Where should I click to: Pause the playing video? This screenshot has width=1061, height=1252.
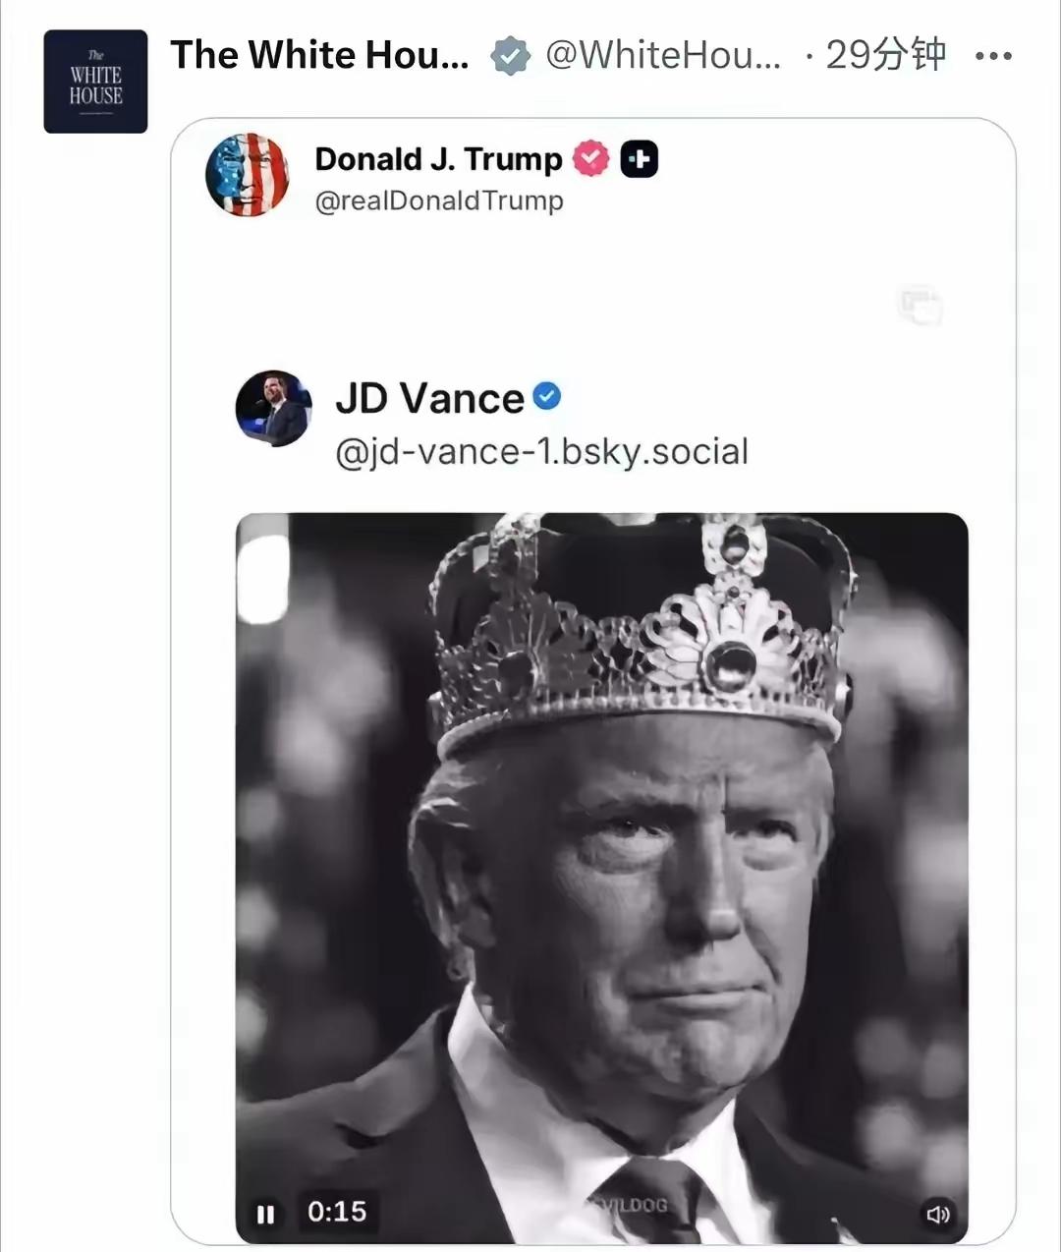(265, 1214)
